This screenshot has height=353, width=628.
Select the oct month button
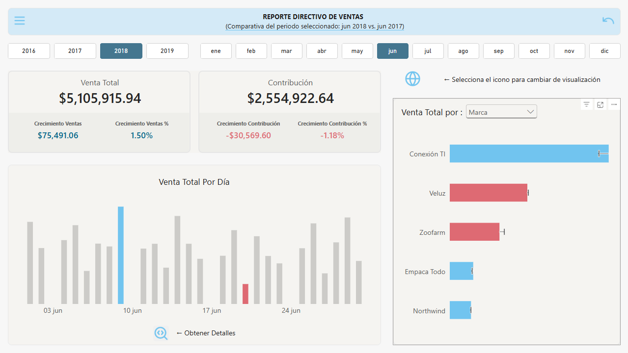[x=534, y=51]
